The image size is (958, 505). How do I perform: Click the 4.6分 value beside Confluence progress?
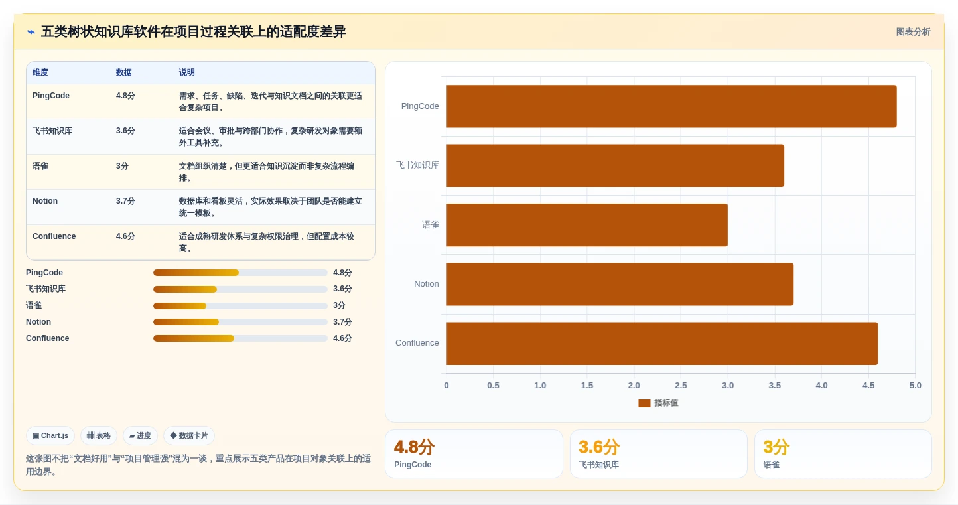pyautogui.click(x=342, y=338)
